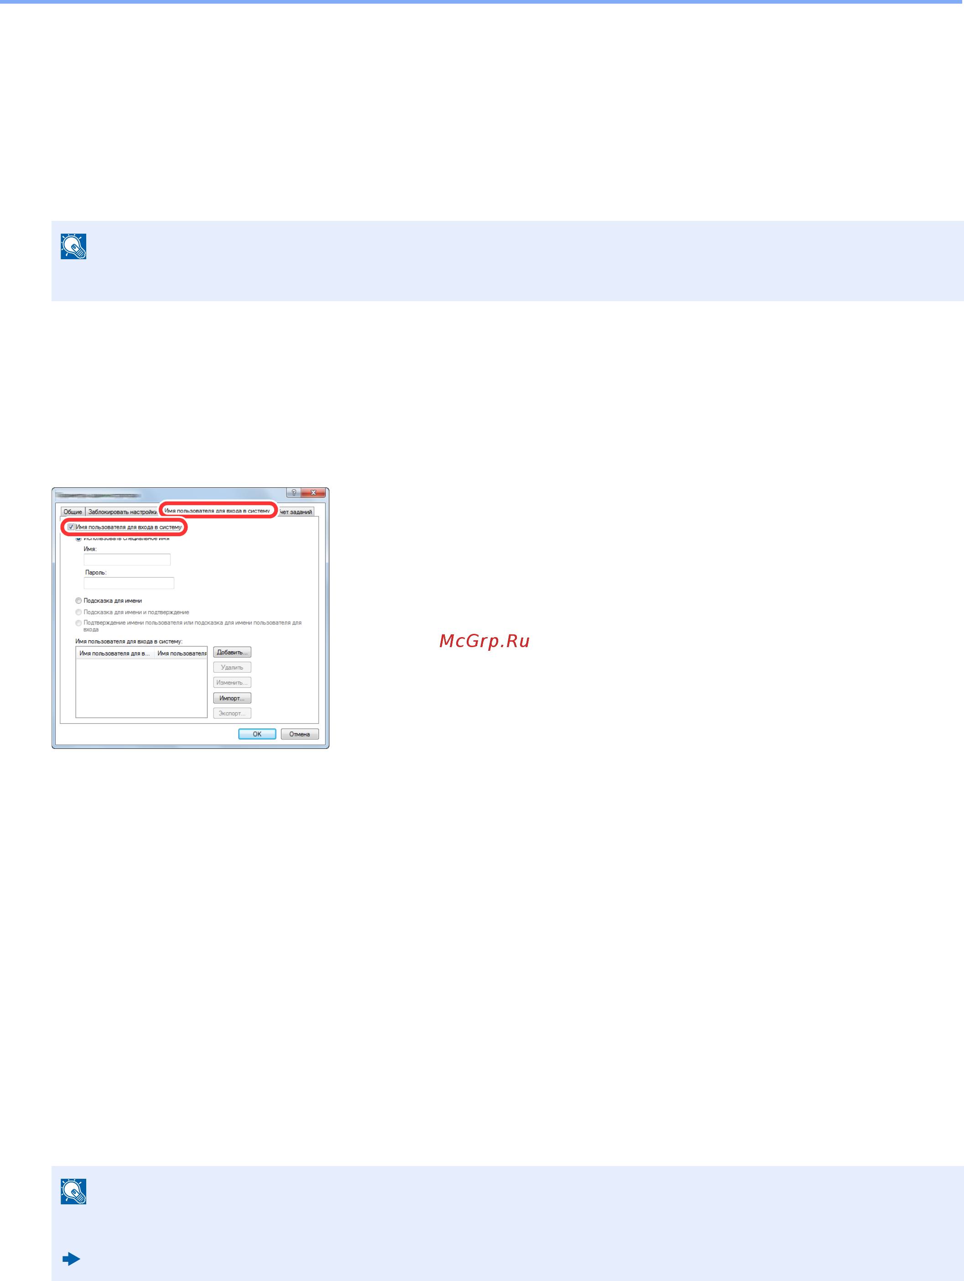This screenshot has height=1281, width=964.
Task: Click the upper note lightbulb icon
Action: 73,246
